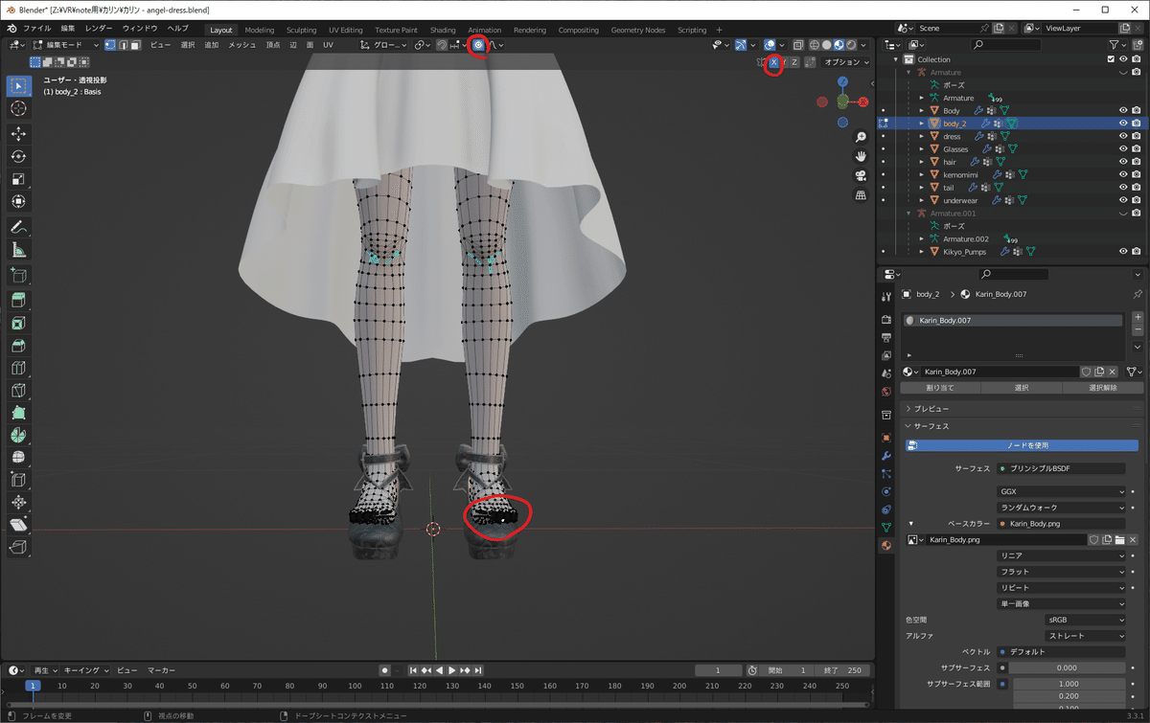The height and width of the screenshot is (723, 1150).
Task: Open the Modifiers wrench properties tab
Action: [x=886, y=455]
